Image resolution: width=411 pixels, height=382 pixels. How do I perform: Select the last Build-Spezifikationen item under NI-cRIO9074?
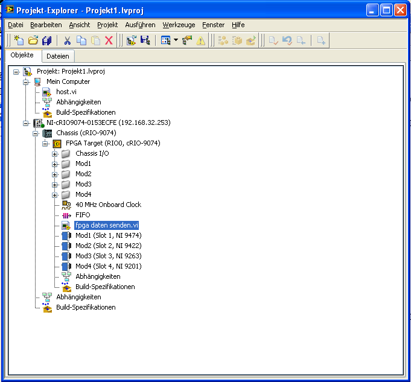(86, 307)
